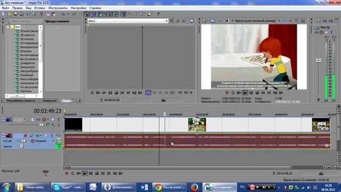
Task: Open the Касание automation mode dropdown
Action: pos(53,141)
